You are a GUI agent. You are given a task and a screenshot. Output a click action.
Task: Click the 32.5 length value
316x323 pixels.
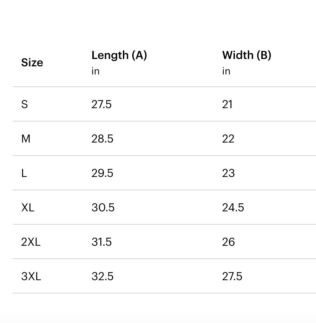102,276
